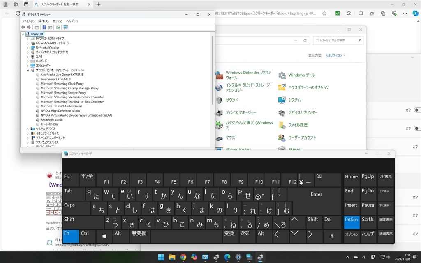Viewport: 421px width, 263px height.
Task: Click the update driver icon with green arrow
Action: point(58,27)
